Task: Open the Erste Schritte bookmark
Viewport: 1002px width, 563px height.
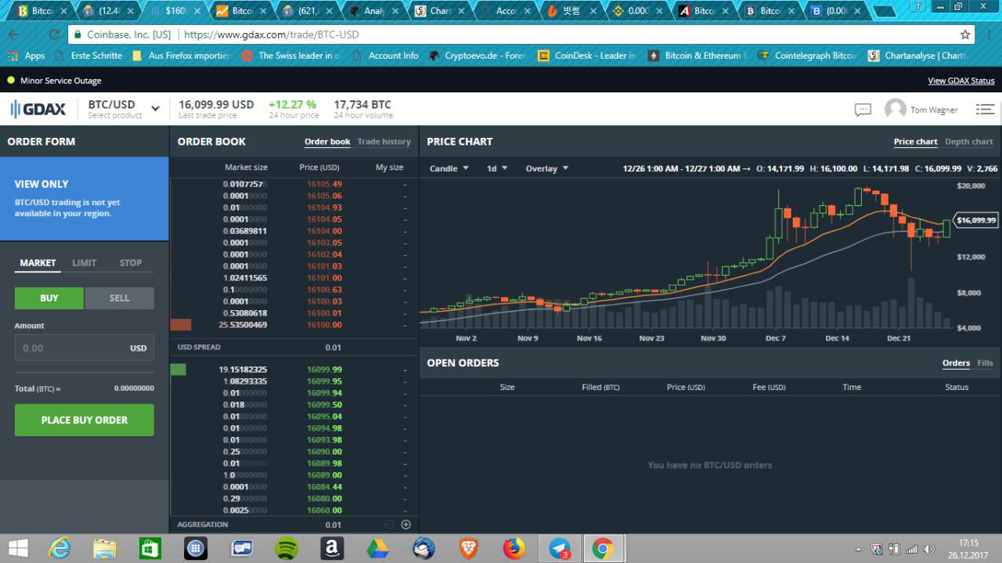Action: click(88, 56)
